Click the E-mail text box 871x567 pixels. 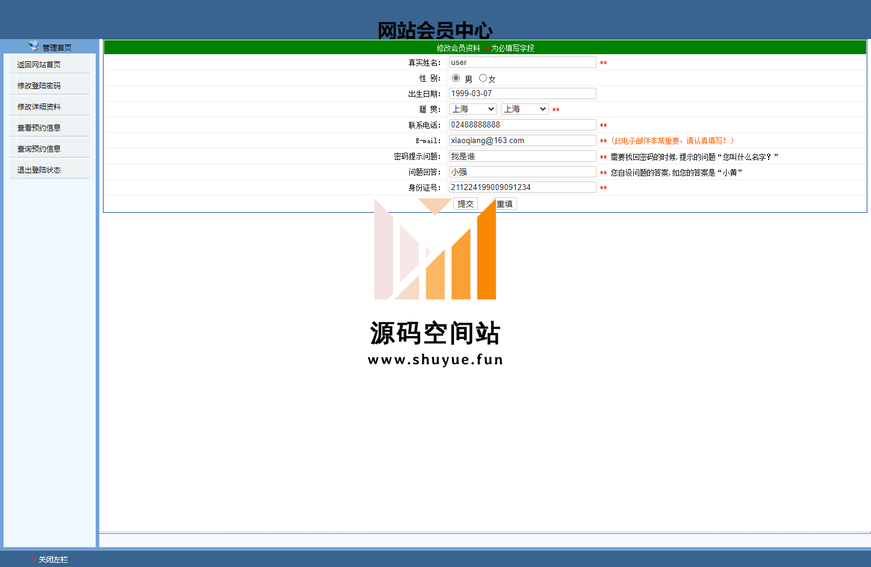coord(522,141)
